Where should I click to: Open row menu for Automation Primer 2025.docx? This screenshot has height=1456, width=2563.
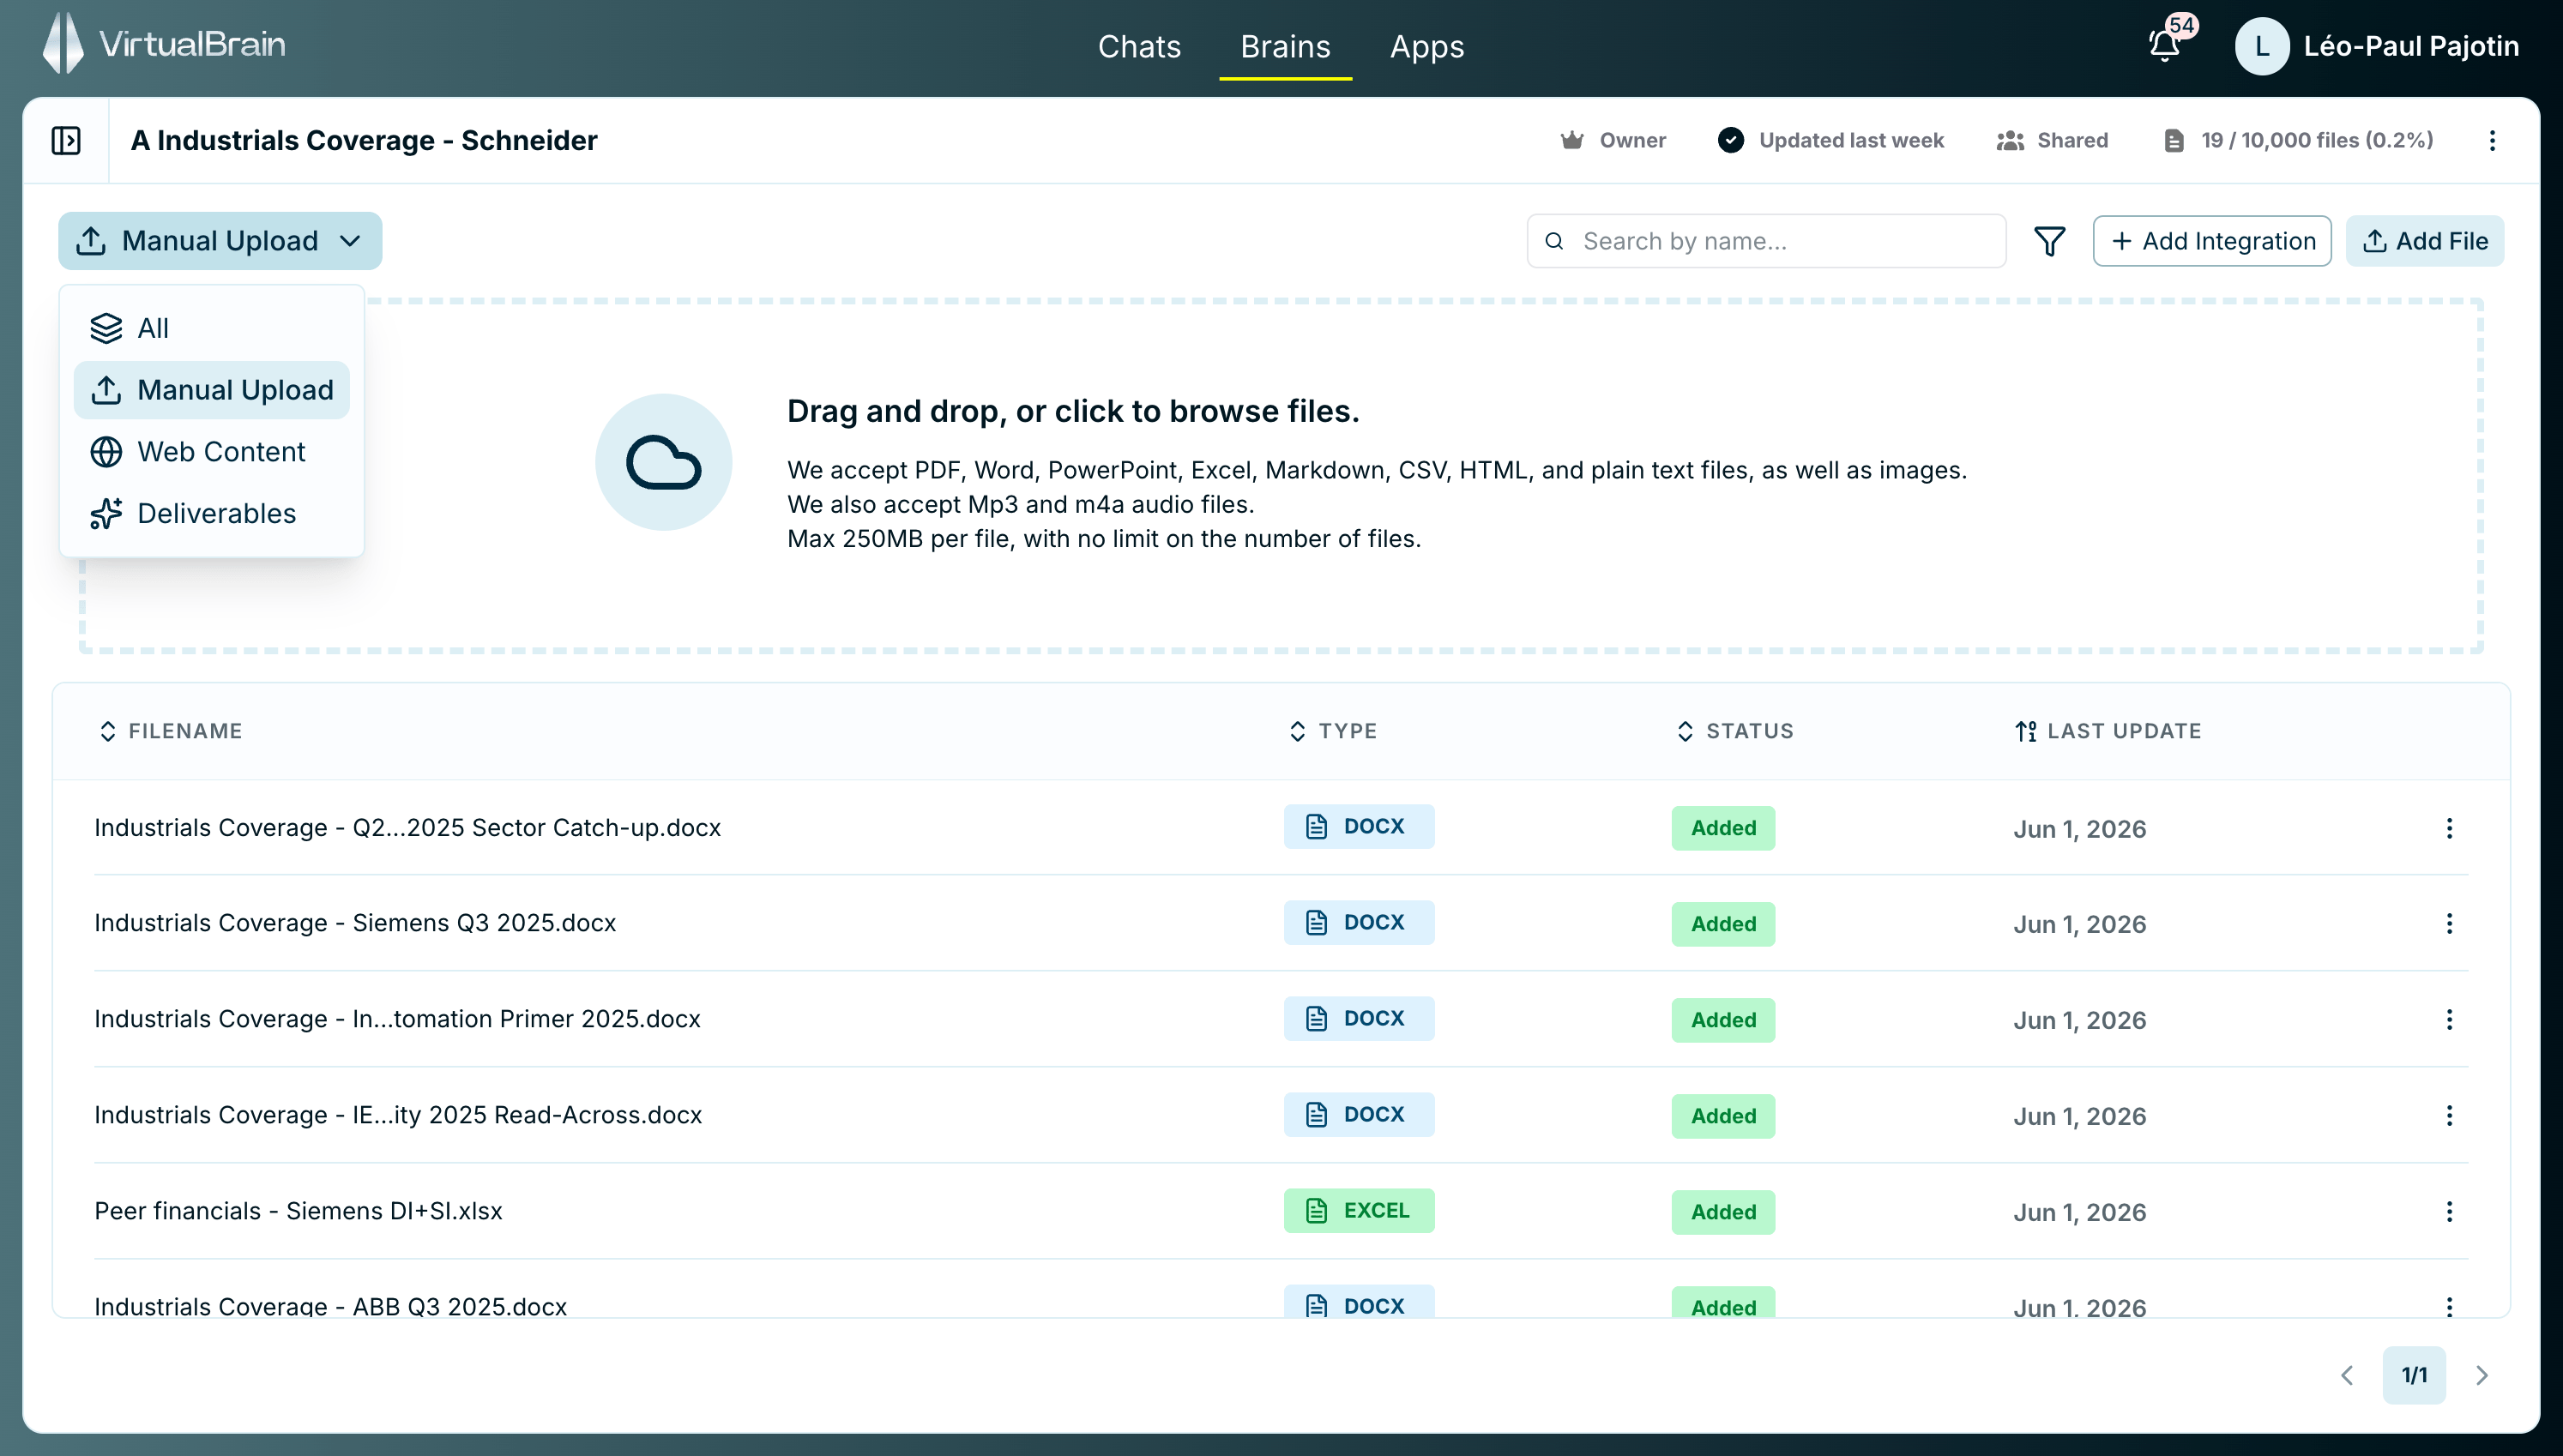[x=2449, y=1020]
